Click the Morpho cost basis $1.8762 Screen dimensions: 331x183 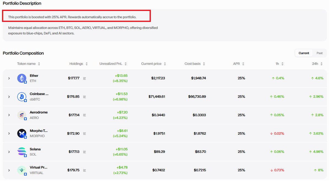(x=199, y=134)
